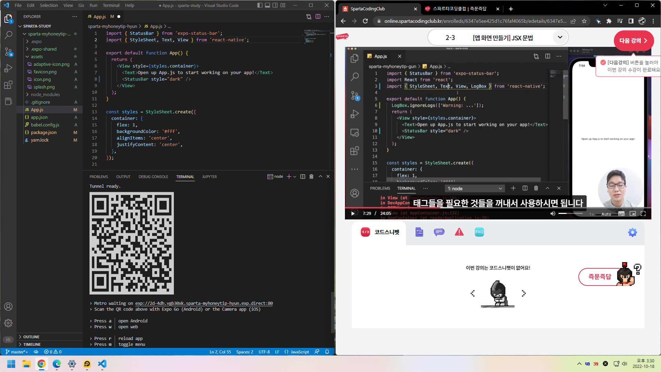Open a new Chrome tab
Screen dimensions: 661x372
point(511,9)
